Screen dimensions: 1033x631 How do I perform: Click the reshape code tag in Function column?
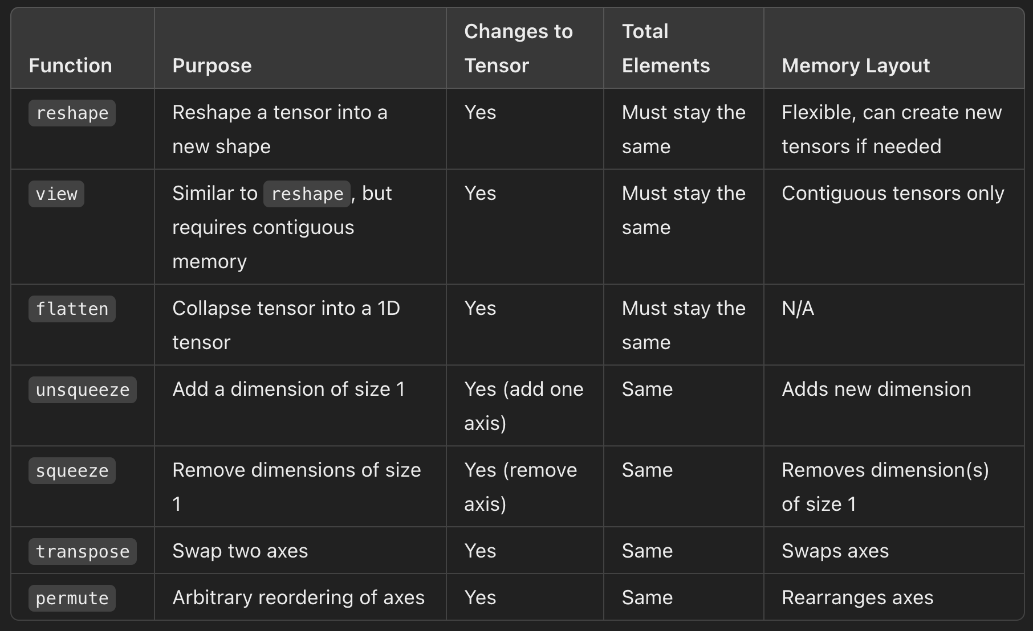point(72,113)
